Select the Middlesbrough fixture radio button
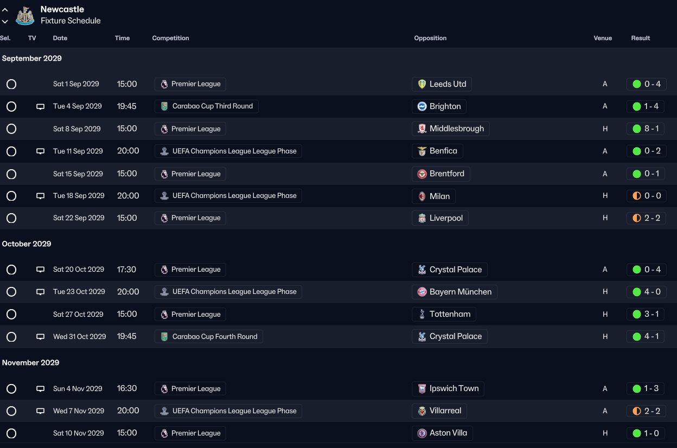The width and height of the screenshot is (677, 448). click(11, 129)
